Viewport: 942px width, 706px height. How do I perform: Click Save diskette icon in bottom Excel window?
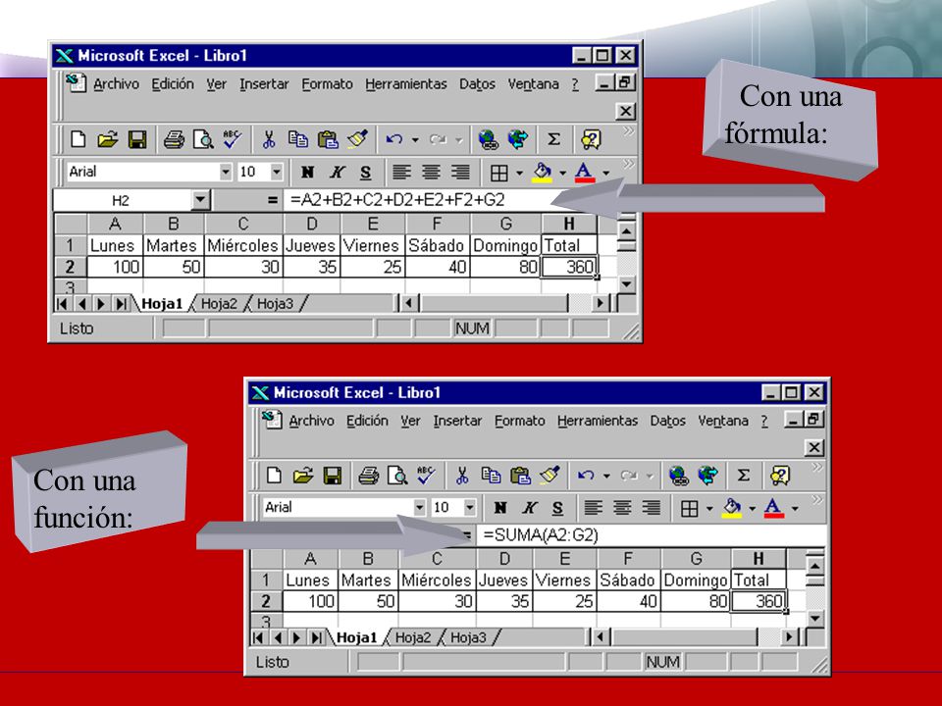tap(333, 476)
